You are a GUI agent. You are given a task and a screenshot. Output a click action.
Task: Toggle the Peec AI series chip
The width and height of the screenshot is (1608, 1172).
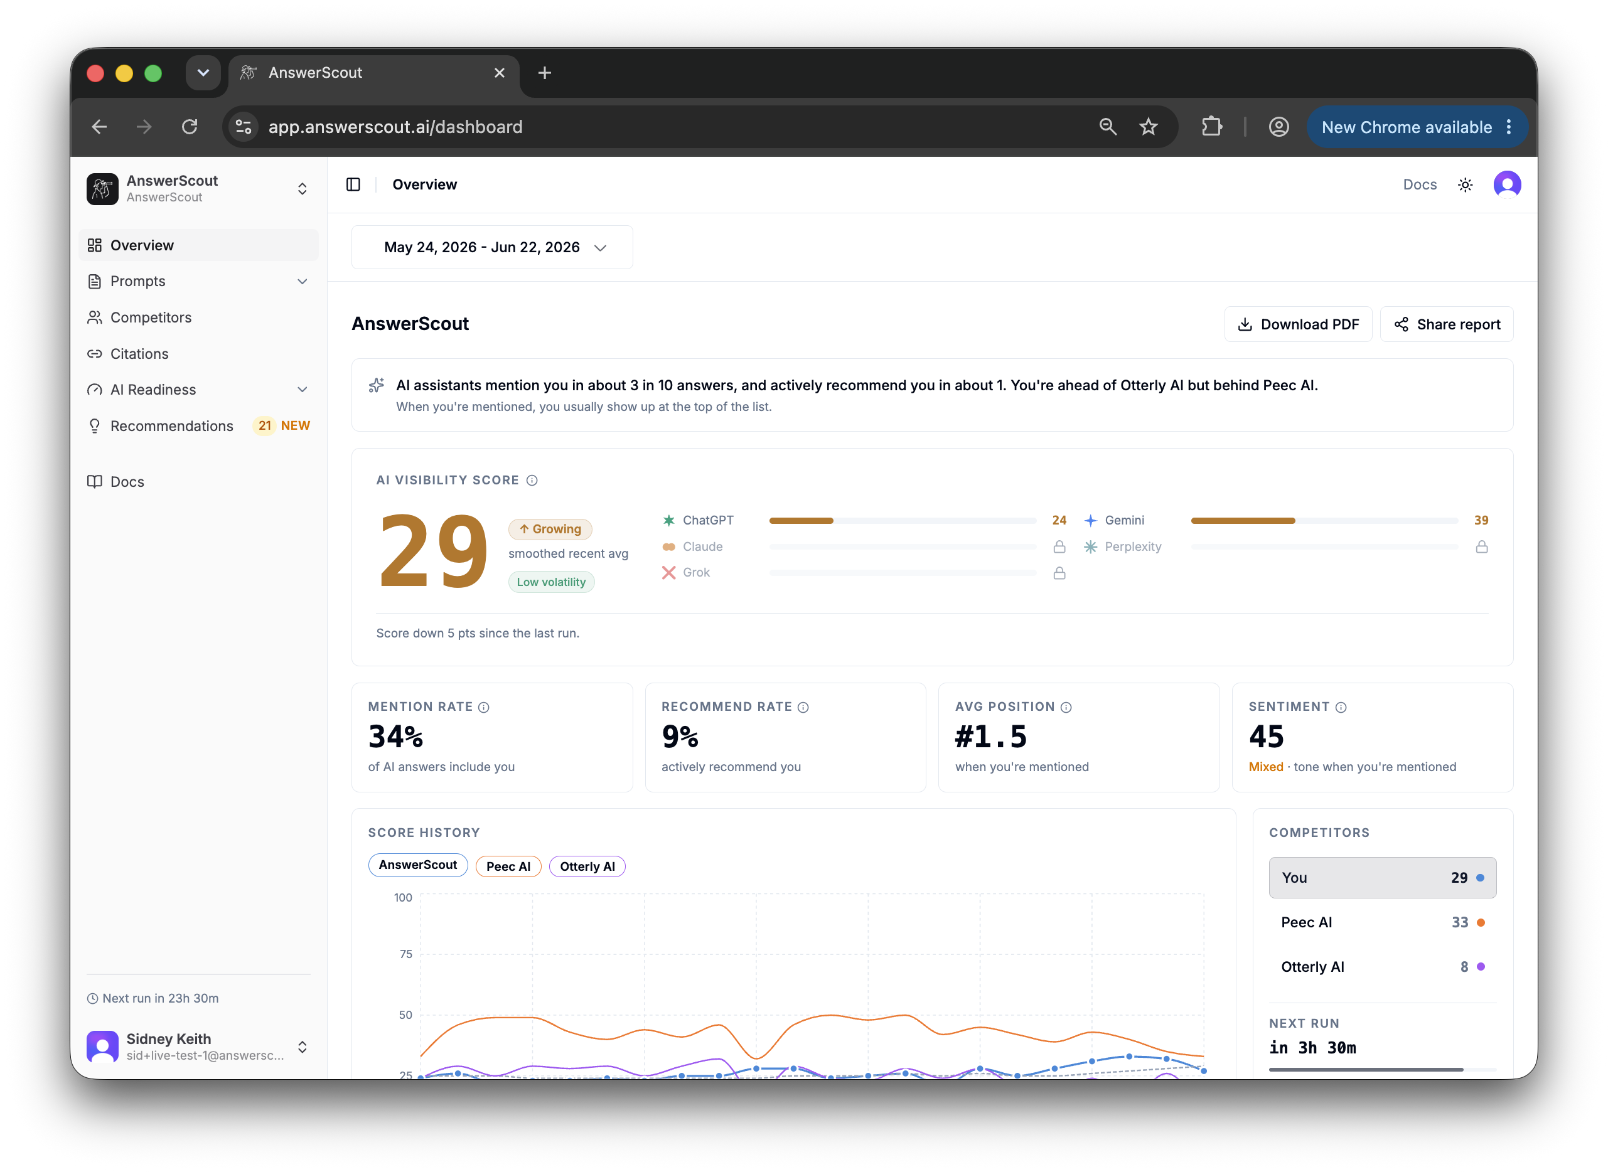coord(508,866)
